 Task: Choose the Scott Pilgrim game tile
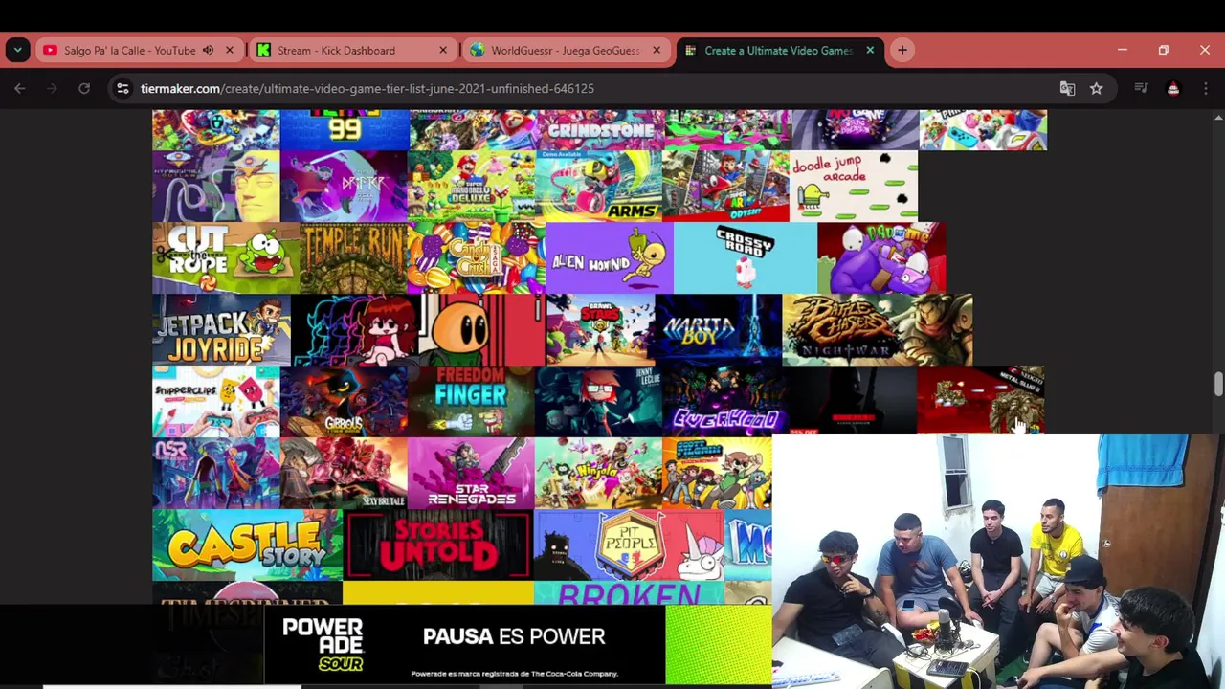717,473
